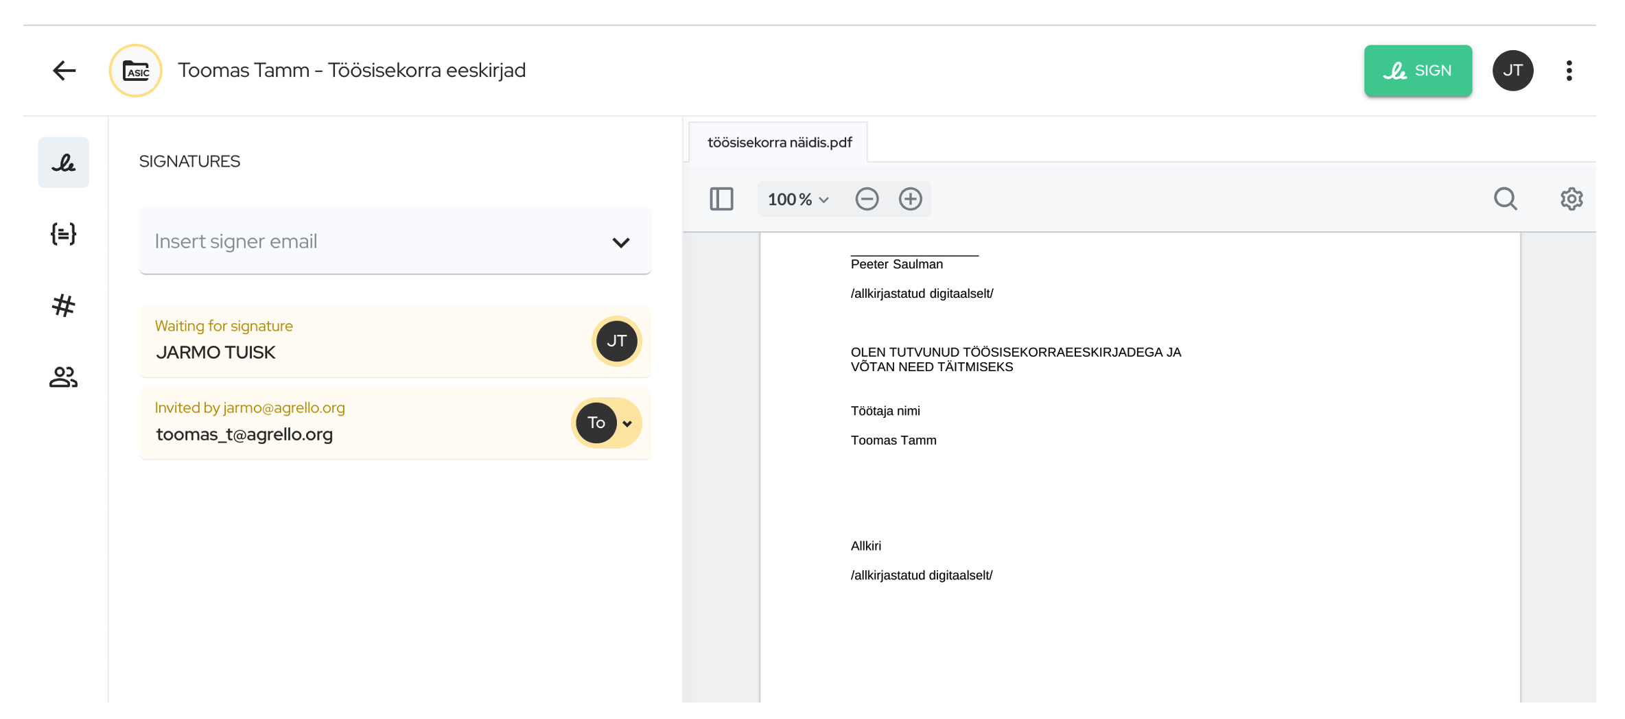The height and width of the screenshot is (719, 1625).
Task: Click the Insert signer email field
Action: pos(371,241)
